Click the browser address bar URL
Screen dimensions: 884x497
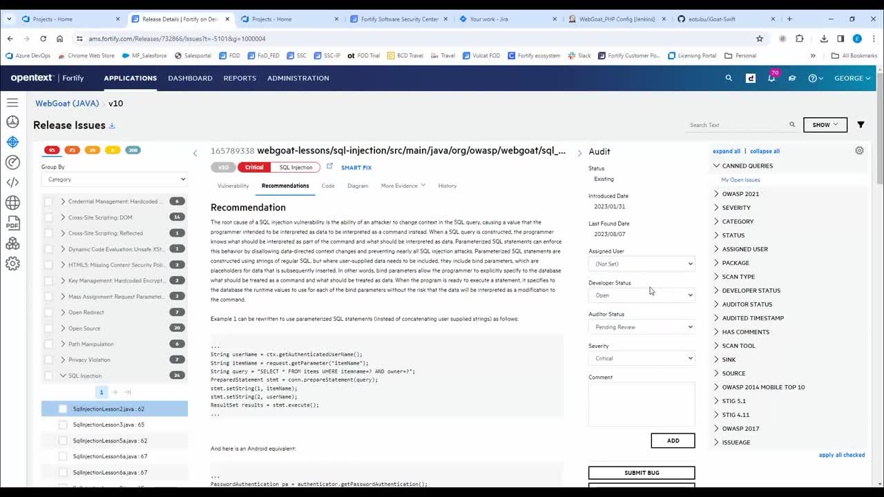coord(177,39)
